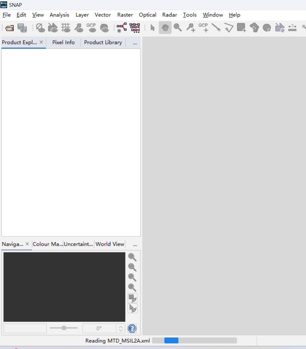Click the zoom factor input field
Screen dimensions: 306x349
click(25, 328)
